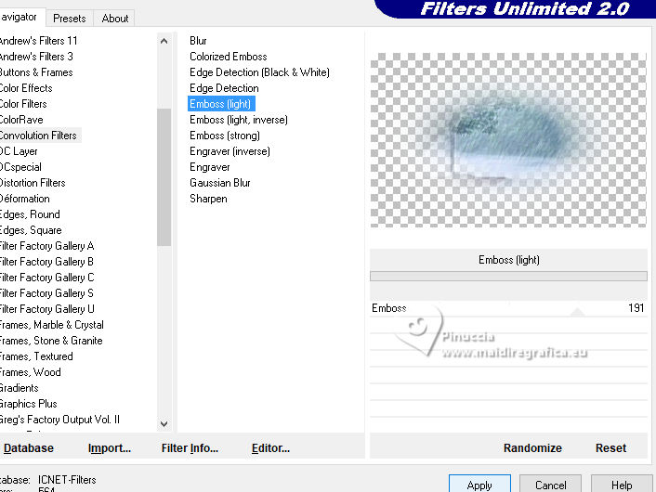Viewport: 656px width, 492px height.
Task: Click category list scroll down arrow
Action: [x=164, y=424]
